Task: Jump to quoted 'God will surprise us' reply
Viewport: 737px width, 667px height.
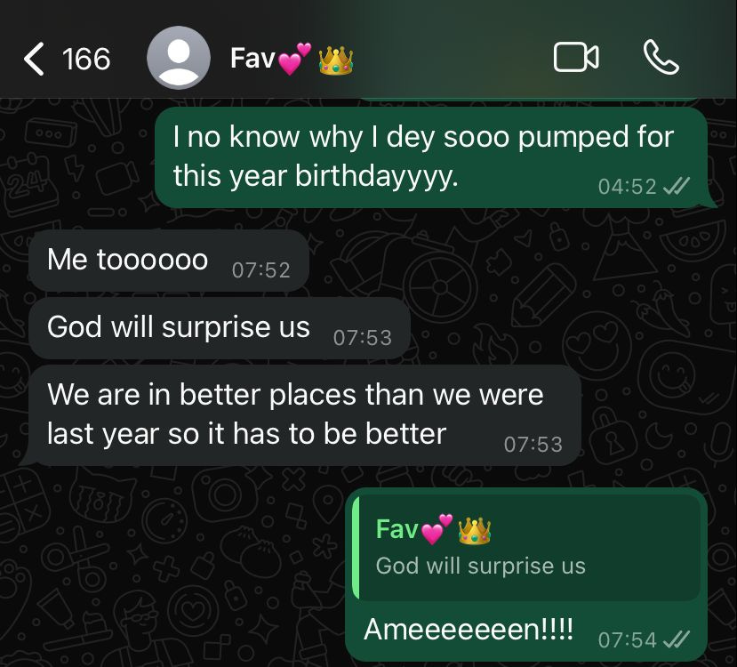Action: click(x=526, y=547)
